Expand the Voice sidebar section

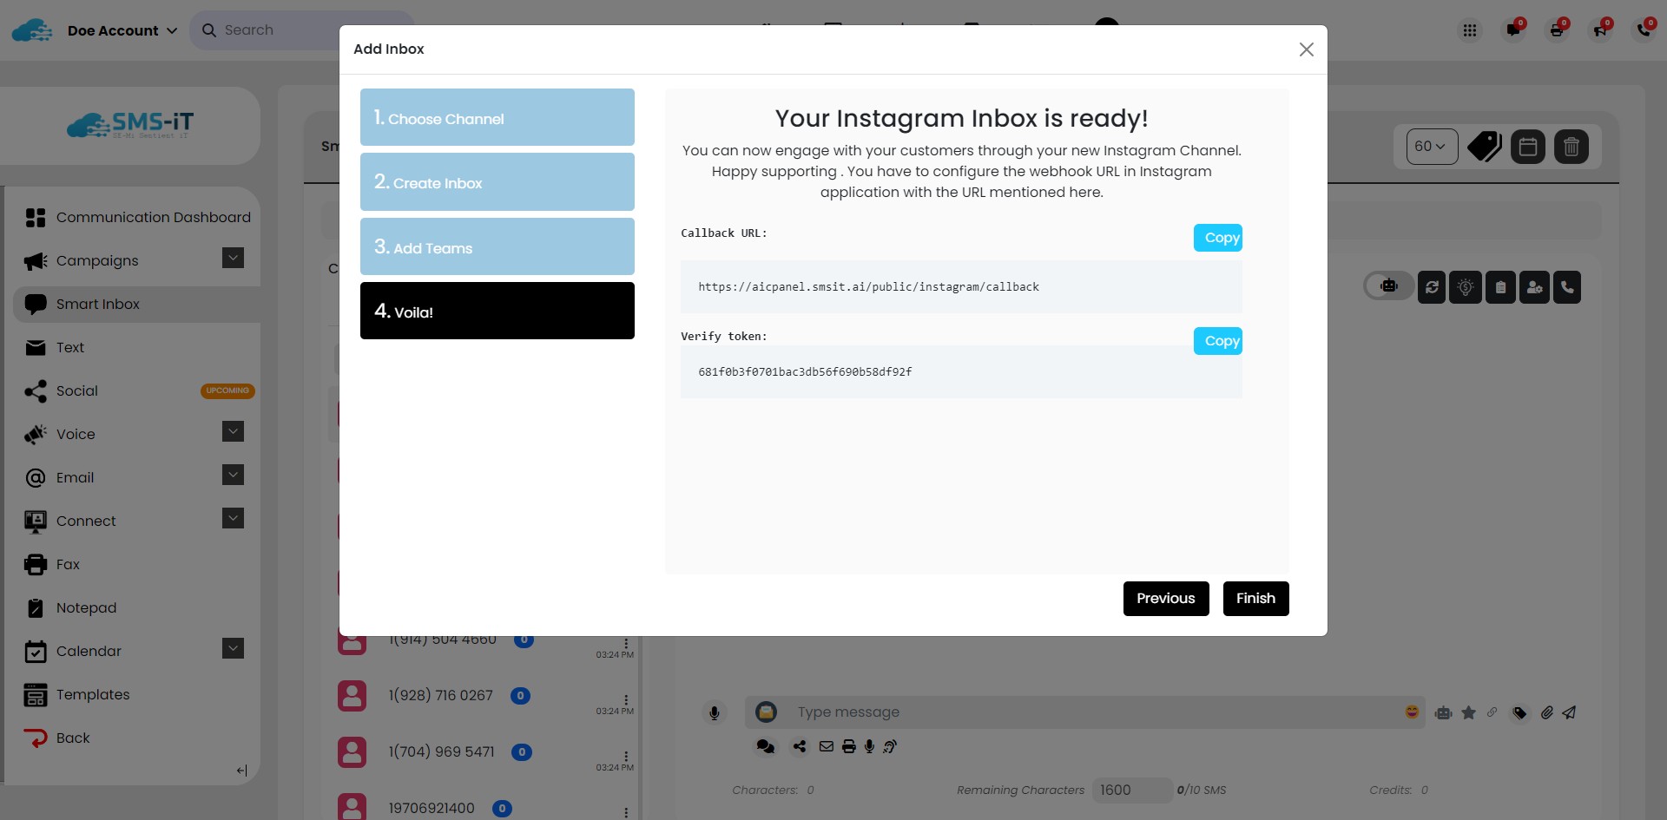point(233,431)
